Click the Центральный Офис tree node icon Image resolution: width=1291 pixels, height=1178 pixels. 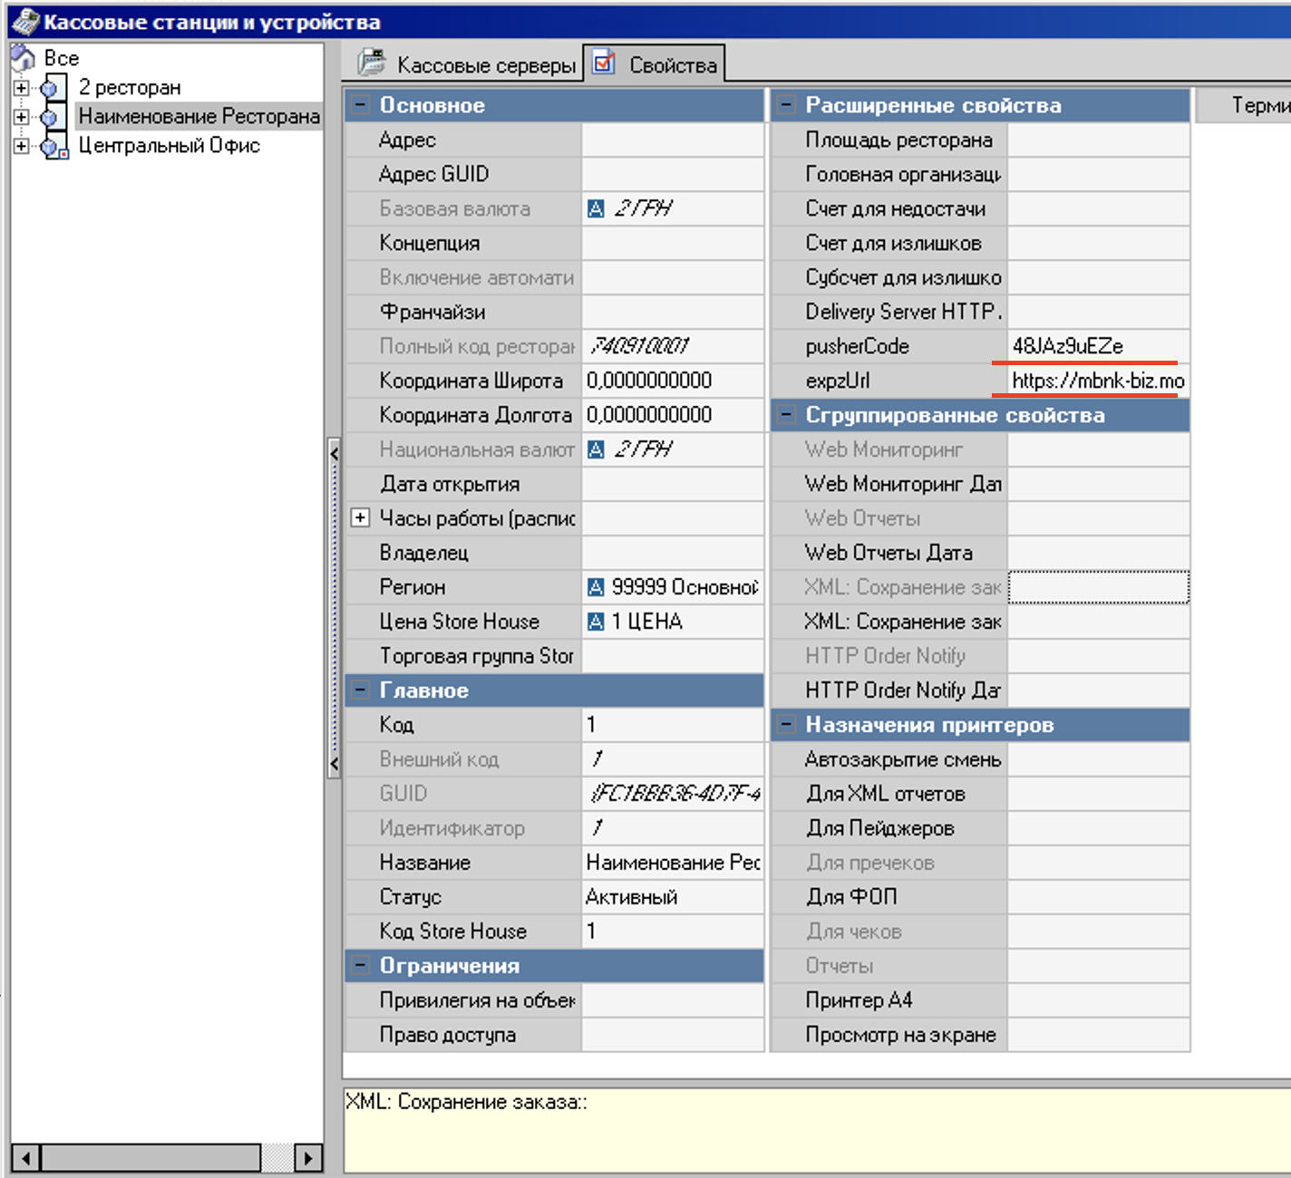click(53, 146)
